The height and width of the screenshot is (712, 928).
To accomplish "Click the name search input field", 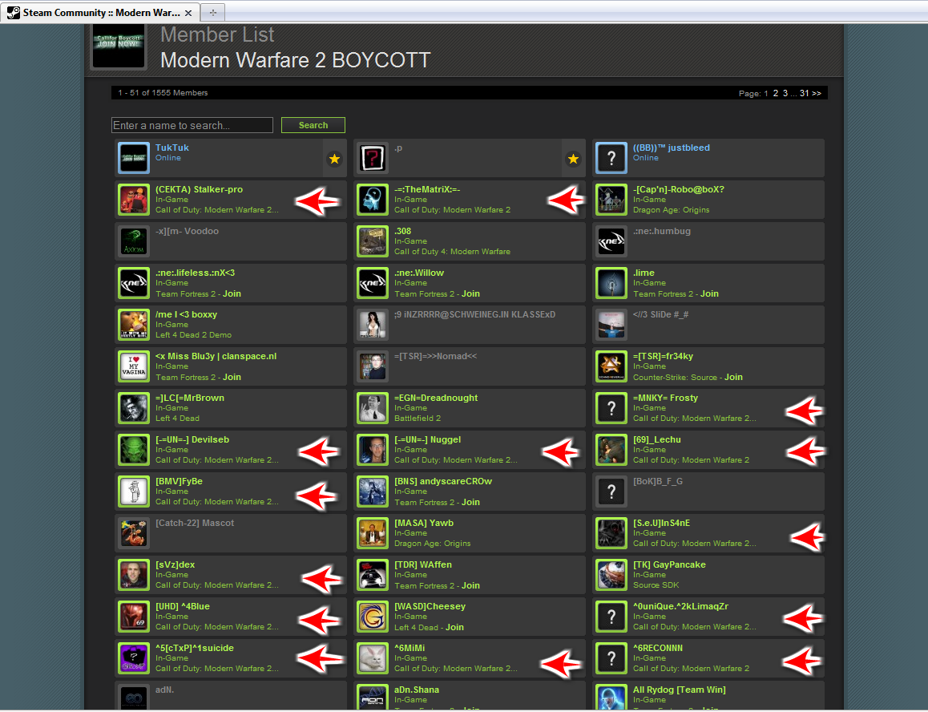I will coord(192,125).
